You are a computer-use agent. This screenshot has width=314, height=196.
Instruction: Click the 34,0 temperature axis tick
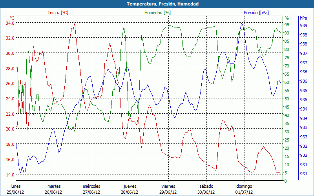point(10,23)
